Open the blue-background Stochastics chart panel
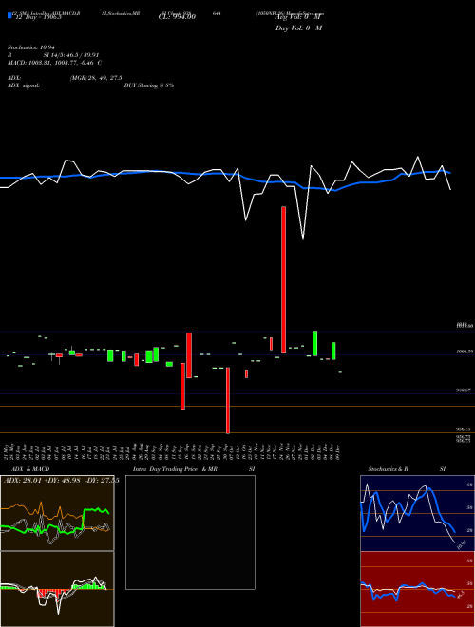Viewport: 475px width, 627px height. [417, 513]
